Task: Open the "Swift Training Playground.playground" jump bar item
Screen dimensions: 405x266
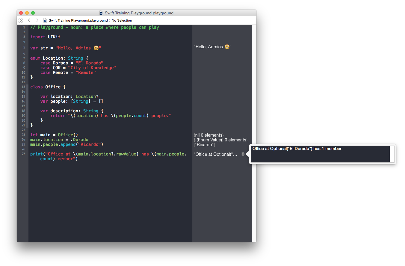Action: pos(78,20)
